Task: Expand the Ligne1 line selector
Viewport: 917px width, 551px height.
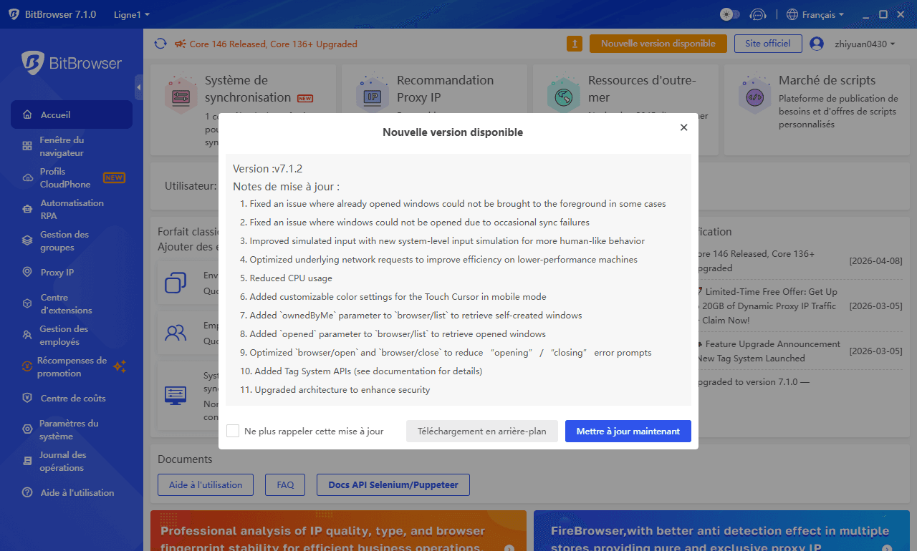Action: (132, 14)
